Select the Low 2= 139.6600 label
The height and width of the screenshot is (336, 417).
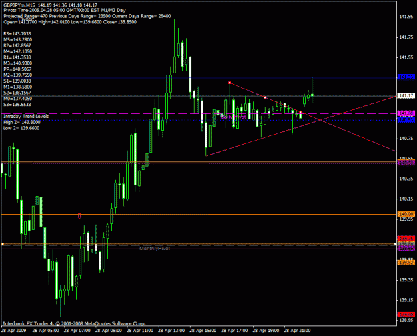click(x=21, y=128)
